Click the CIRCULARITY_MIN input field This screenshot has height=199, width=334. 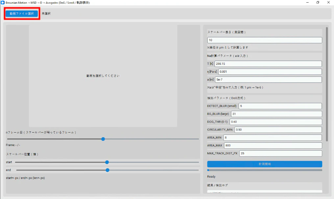click(278, 130)
